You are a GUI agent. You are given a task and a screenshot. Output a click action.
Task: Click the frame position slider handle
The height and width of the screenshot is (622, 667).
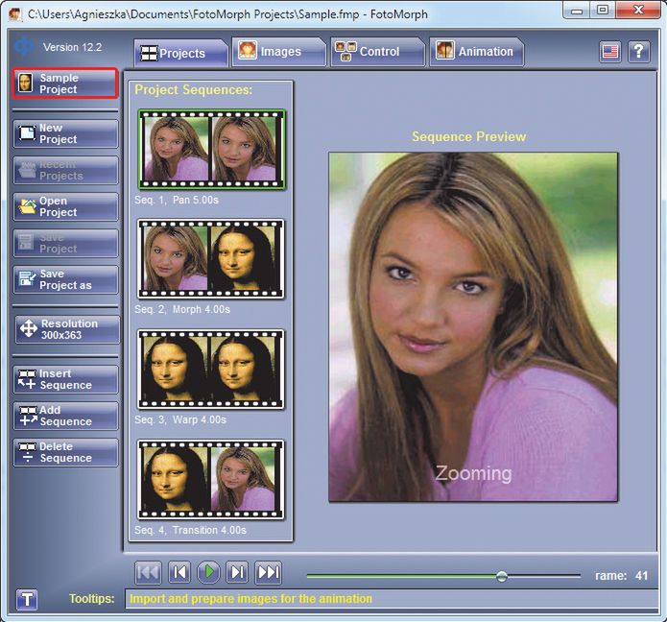pyautogui.click(x=502, y=576)
